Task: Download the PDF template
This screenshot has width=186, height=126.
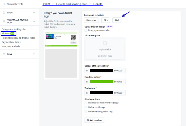Action: [x=117, y=20]
